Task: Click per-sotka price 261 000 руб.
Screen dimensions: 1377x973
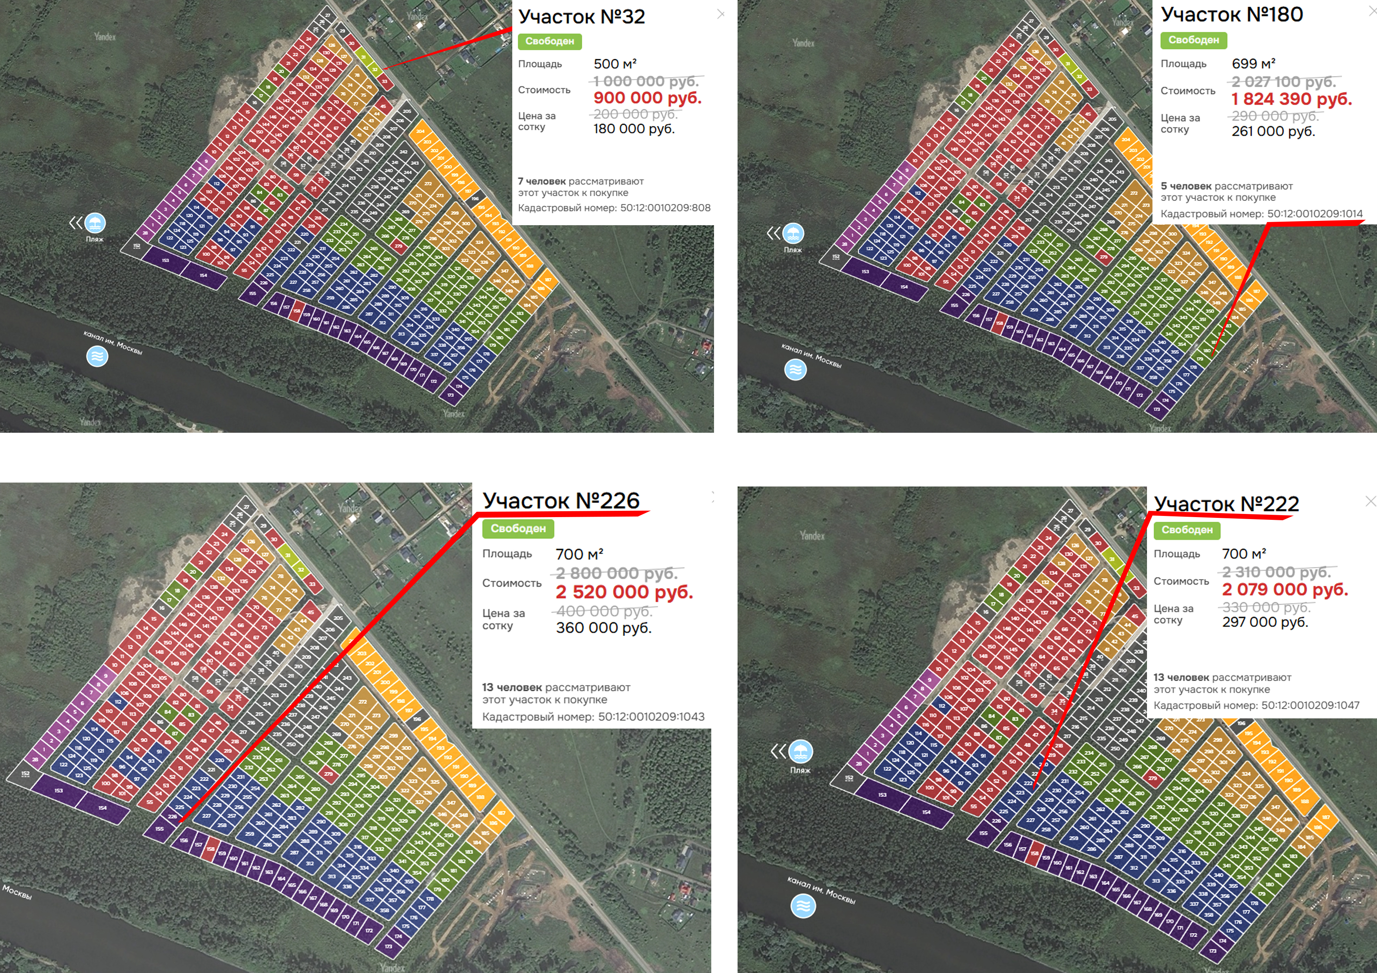Action: click(x=1273, y=131)
